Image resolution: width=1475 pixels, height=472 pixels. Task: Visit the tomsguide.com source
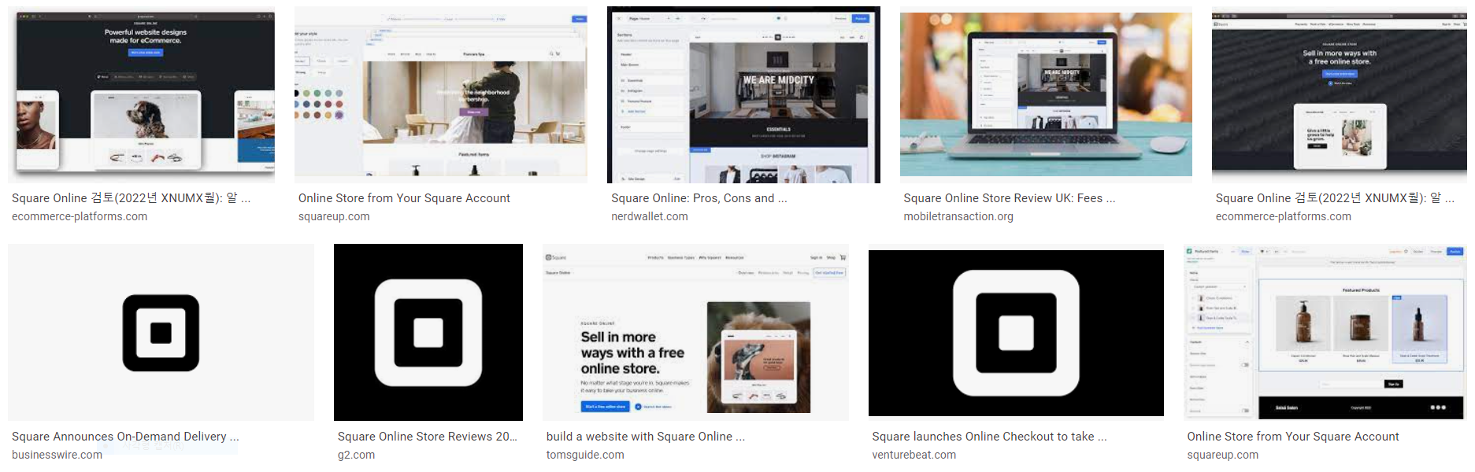[x=585, y=455]
